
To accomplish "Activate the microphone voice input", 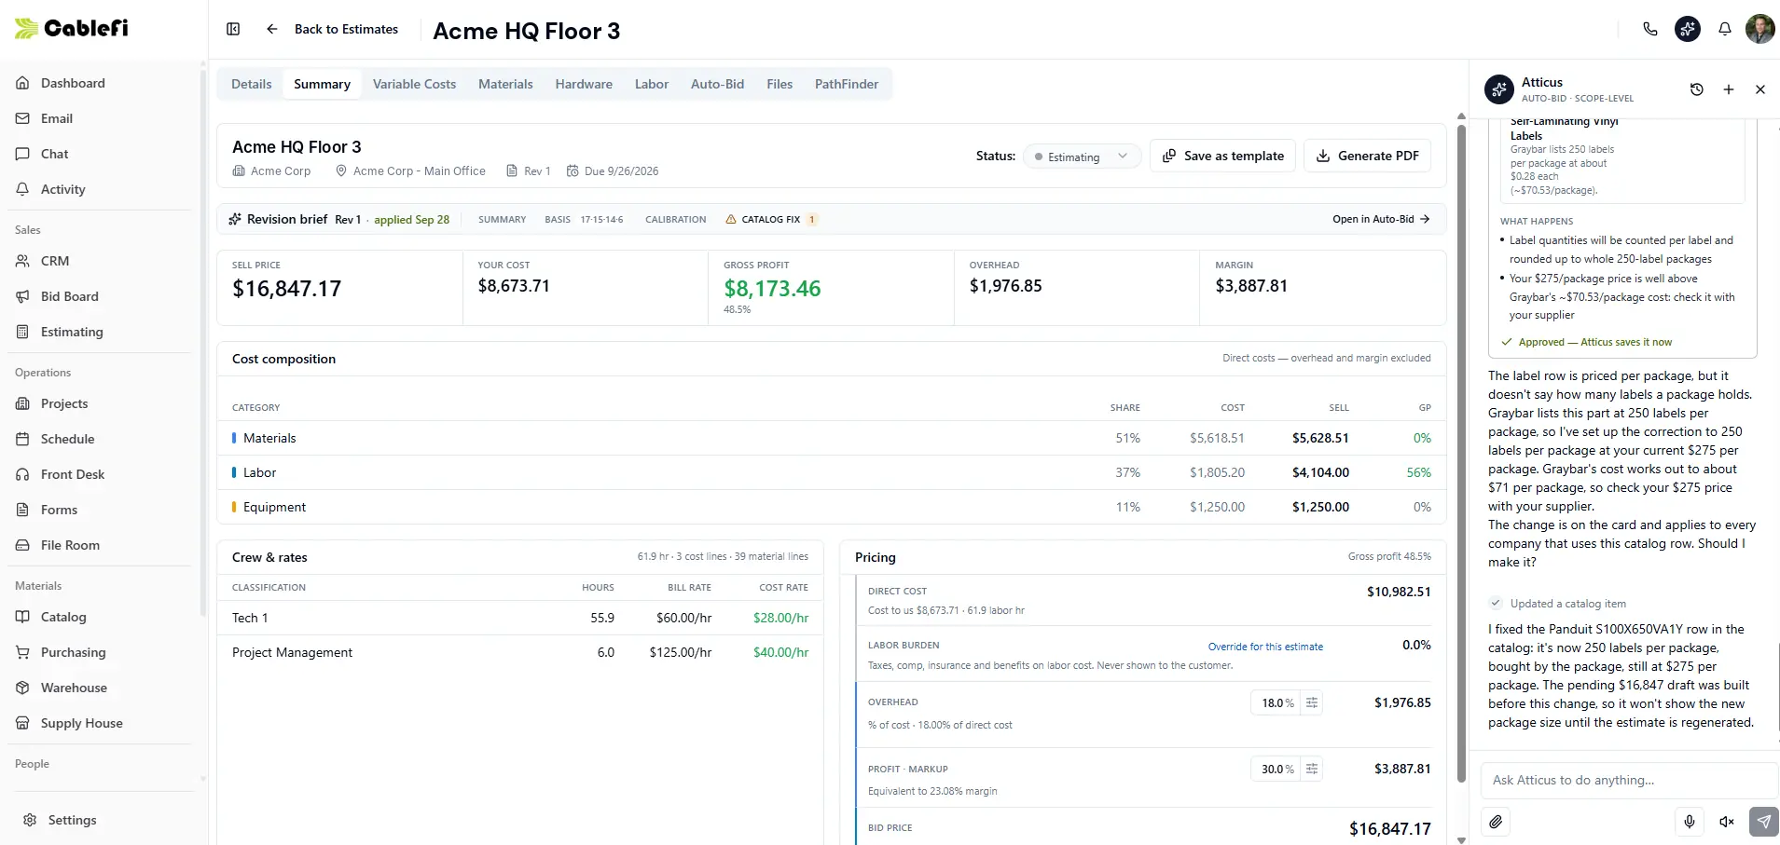I will click(x=1690, y=822).
